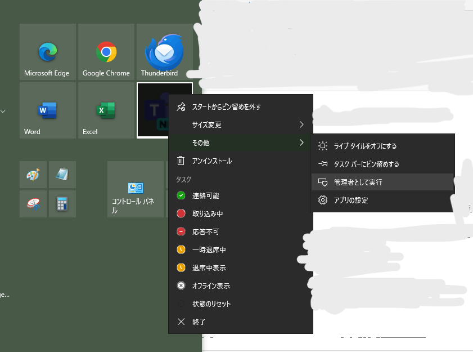Open the Word tile
The height and width of the screenshot is (352, 473).
[x=48, y=110]
